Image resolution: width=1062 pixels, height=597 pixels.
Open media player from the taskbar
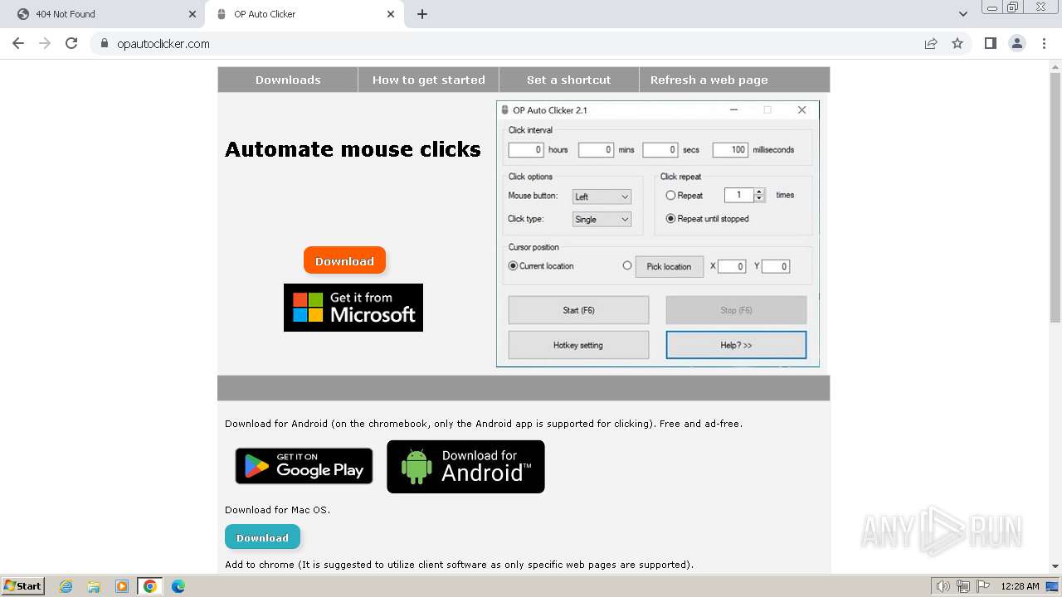pos(122,586)
